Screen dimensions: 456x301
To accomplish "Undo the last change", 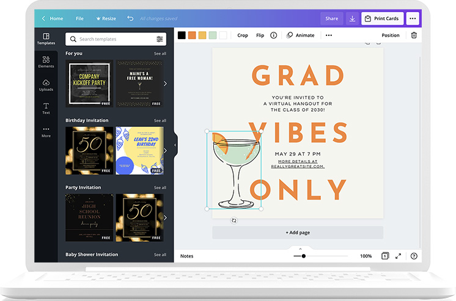I will point(130,18).
